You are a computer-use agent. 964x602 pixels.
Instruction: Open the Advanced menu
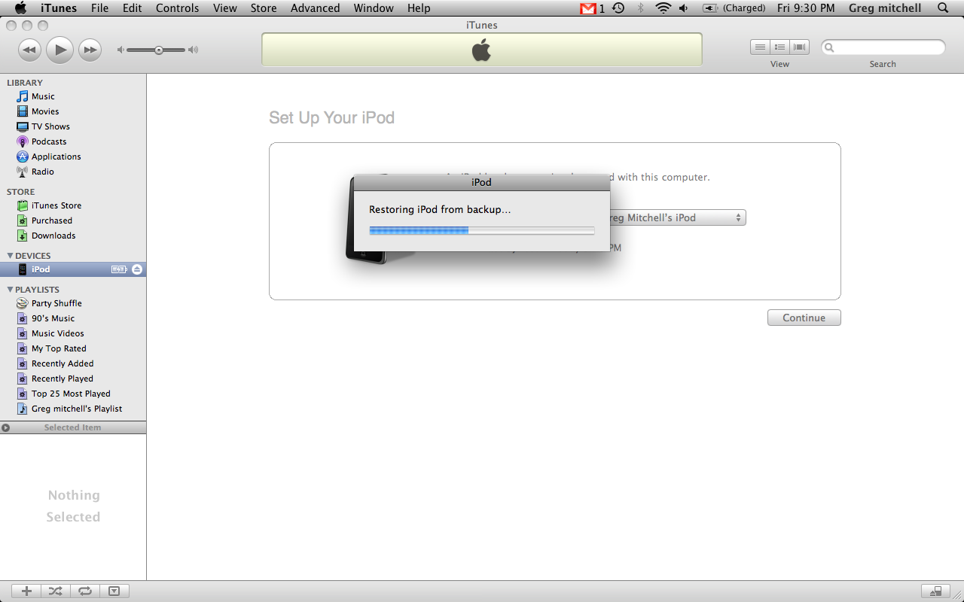coord(315,8)
